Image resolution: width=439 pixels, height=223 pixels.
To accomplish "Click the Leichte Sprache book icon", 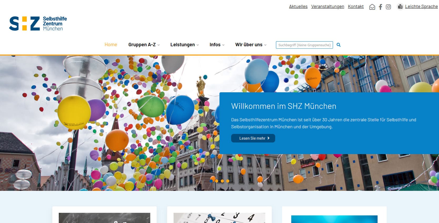I will click(x=400, y=7).
